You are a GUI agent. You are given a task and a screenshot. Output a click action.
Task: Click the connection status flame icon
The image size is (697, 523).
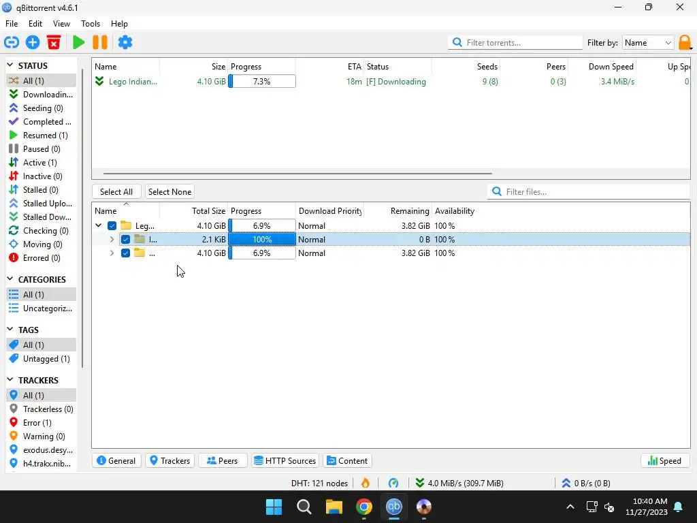[x=366, y=483]
